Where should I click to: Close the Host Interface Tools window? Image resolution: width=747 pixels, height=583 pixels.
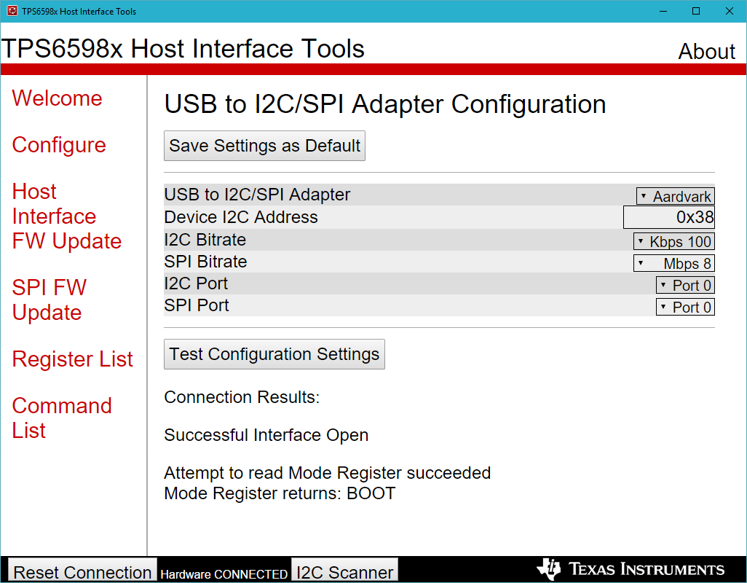tap(730, 11)
